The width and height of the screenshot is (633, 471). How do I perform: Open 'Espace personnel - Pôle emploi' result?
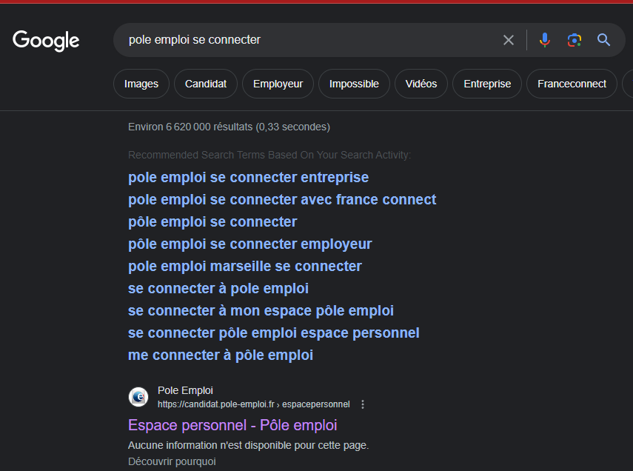[232, 425]
